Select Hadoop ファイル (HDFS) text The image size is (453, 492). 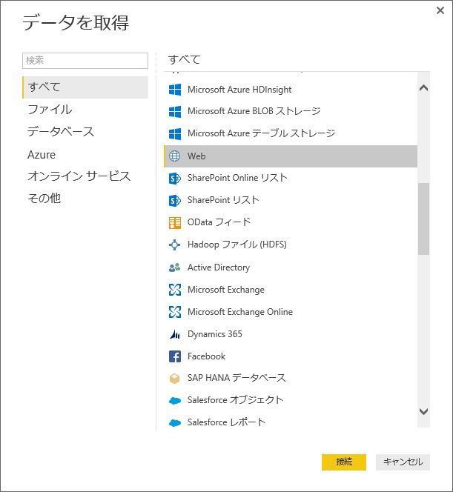tap(237, 245)
